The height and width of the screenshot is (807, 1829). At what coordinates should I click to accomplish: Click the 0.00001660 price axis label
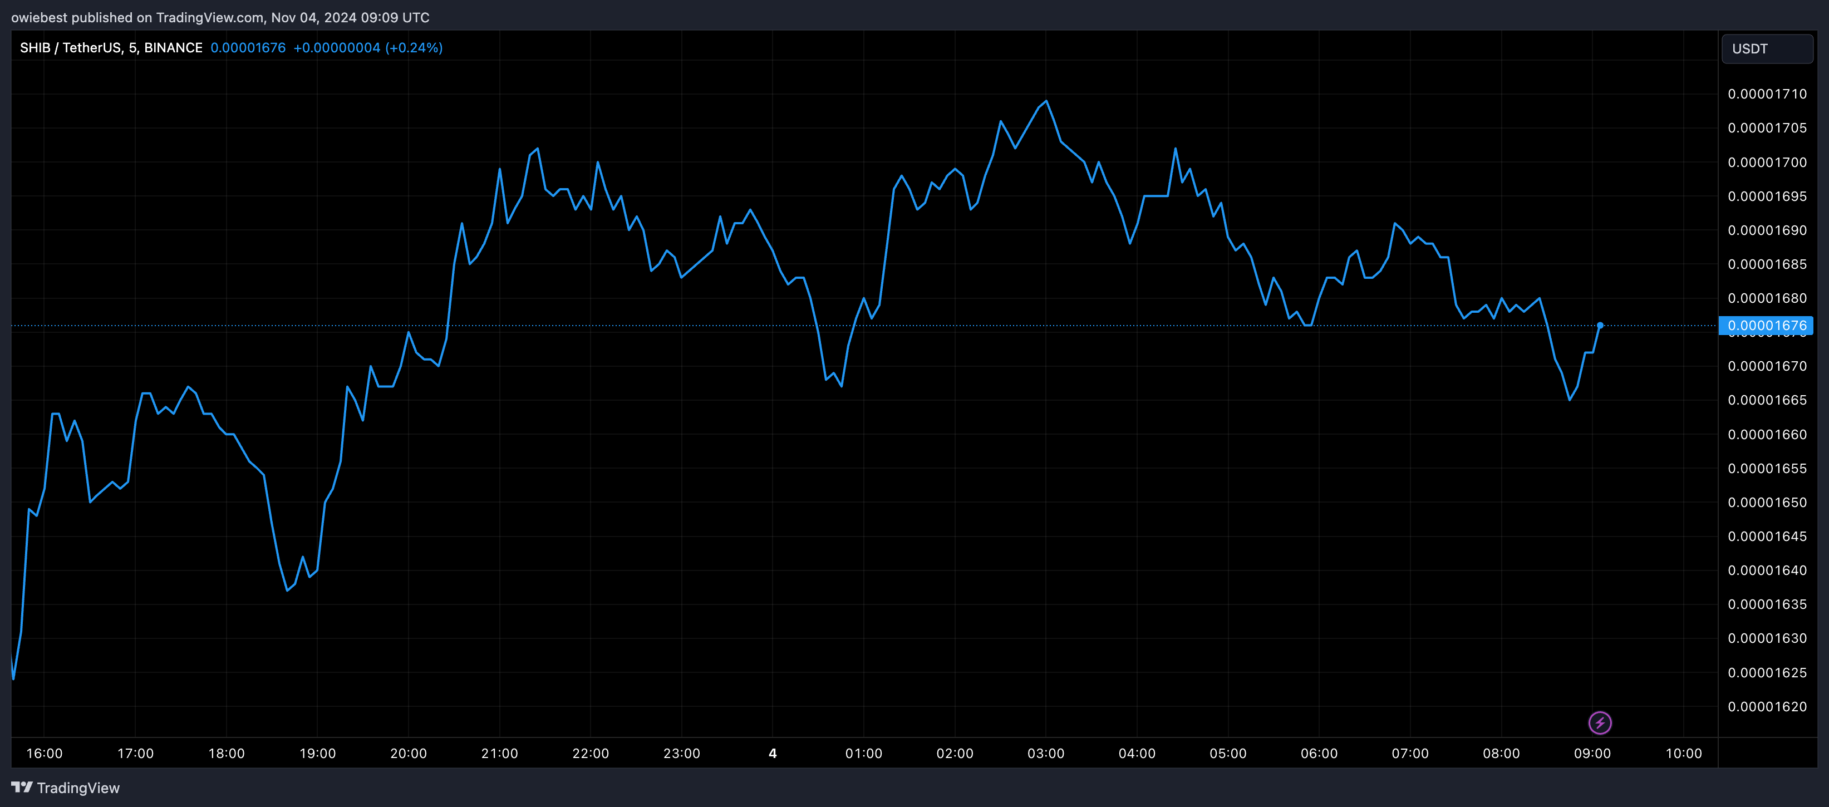point(1767,434)
